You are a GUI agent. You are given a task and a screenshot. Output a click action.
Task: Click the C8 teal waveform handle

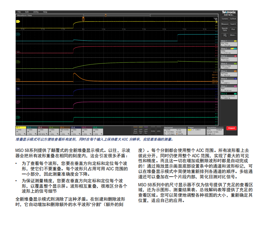pyautogui.click(x=18, y=117)
